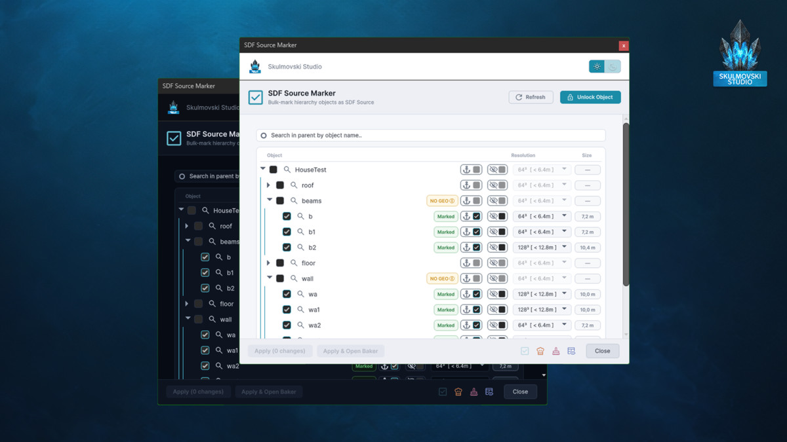Click magnifier icon beside floor in dark window

coord(212,304)
